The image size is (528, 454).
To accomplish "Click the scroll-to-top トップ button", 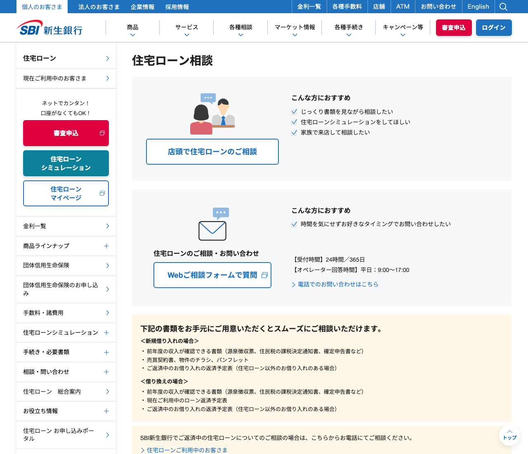I will tap(509, 435).
